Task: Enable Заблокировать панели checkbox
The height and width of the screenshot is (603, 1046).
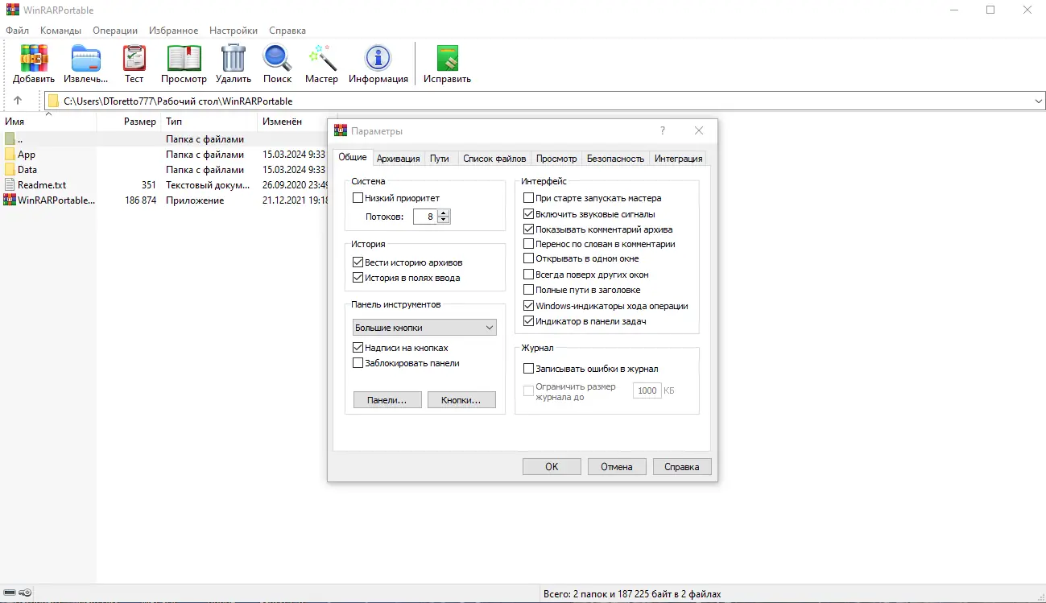Action: coord(358,363)
